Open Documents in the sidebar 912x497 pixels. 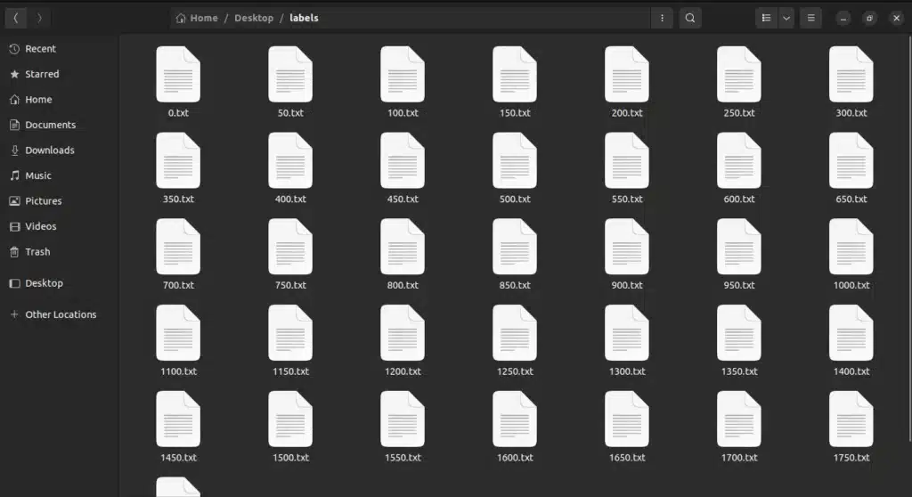click(60, 125)
